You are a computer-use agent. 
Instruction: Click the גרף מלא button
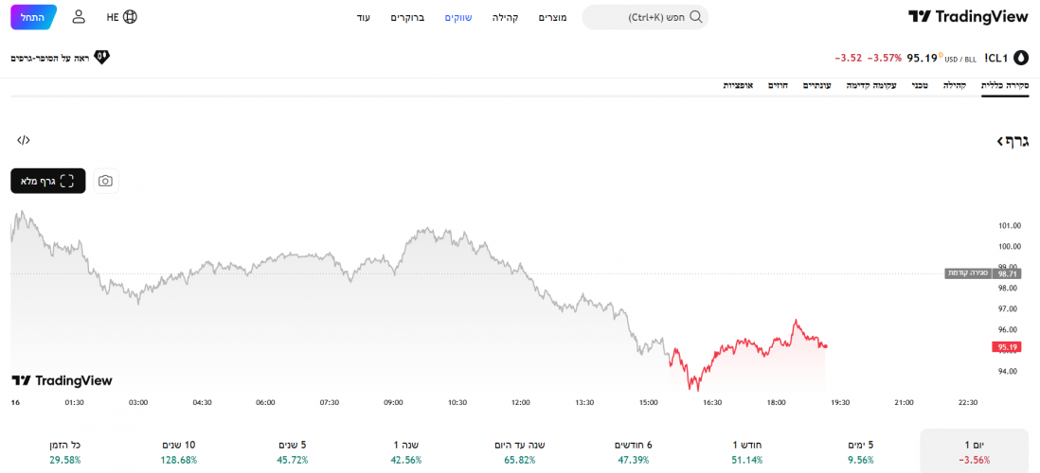[x=48, y=181]
